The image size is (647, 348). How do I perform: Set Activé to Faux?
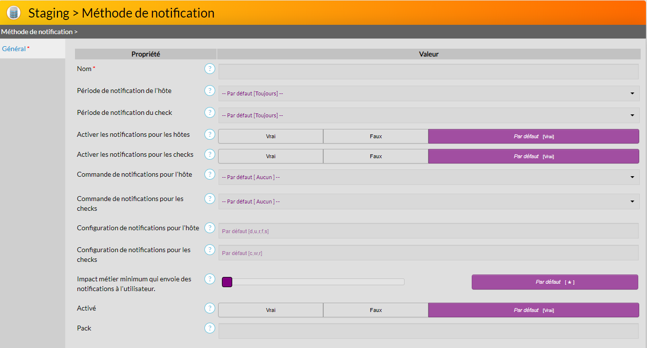click(375, 310)
